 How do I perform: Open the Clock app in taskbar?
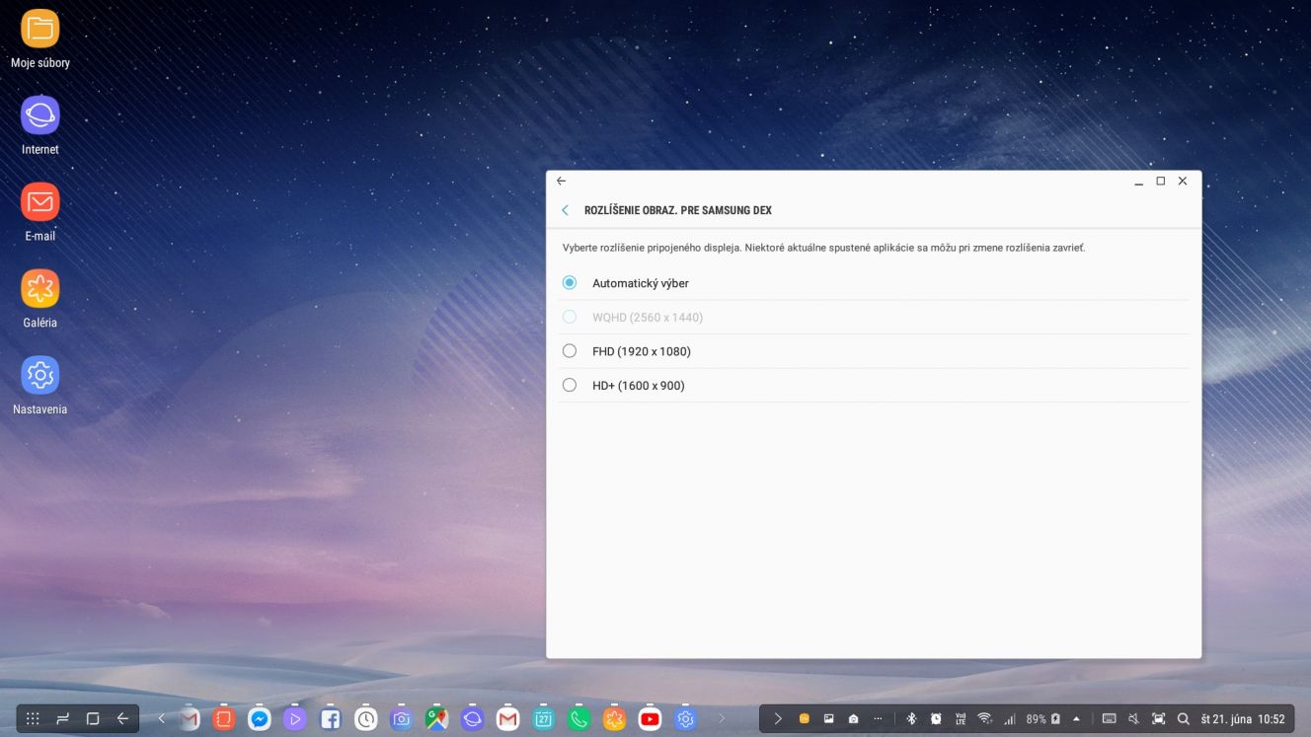pos(366,719)
